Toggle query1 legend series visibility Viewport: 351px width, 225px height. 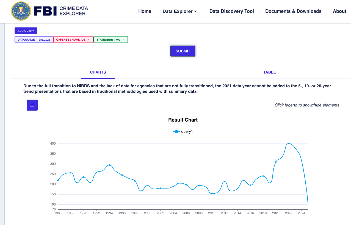(183, 131)
